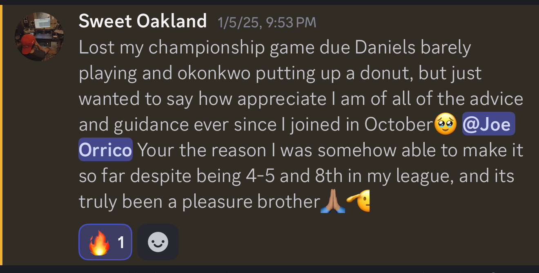Click the saluting face emoji
Screen dimensions: 539x273
[359, 202]
